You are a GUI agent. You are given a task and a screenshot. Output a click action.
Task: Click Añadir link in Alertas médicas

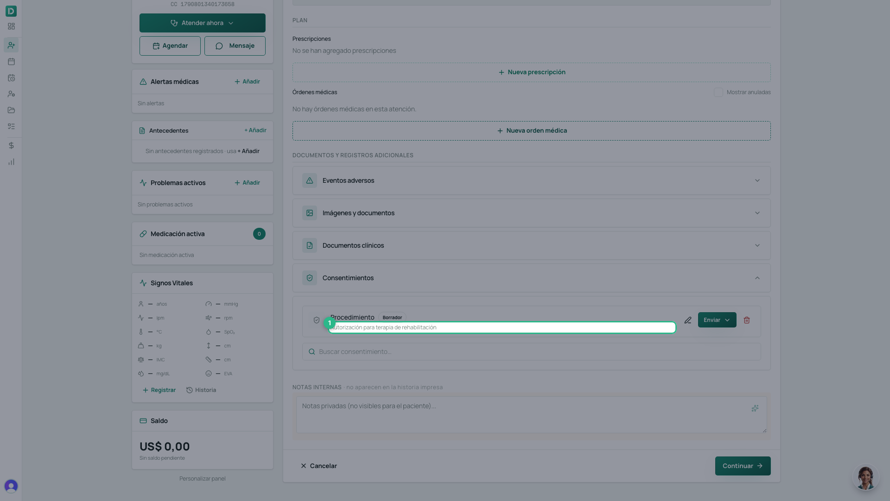point(247,82)
